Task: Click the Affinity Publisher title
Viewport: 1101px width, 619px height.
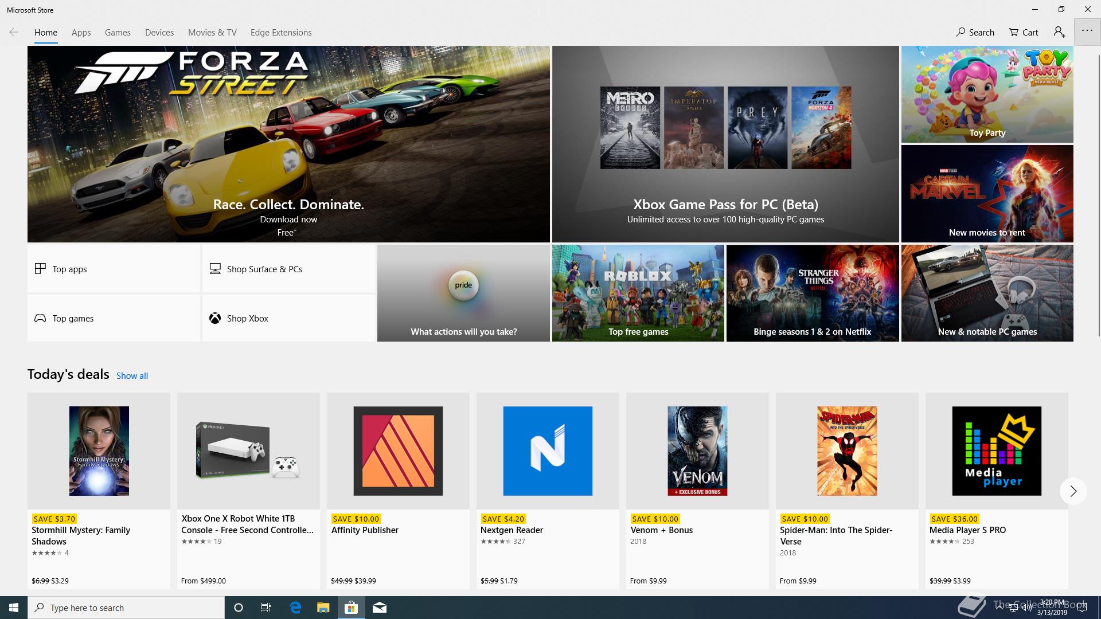Action: (x=365, y=530)
